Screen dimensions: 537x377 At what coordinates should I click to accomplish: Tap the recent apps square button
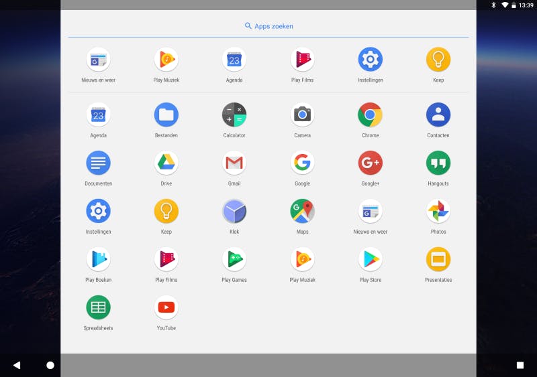point(520,366)
